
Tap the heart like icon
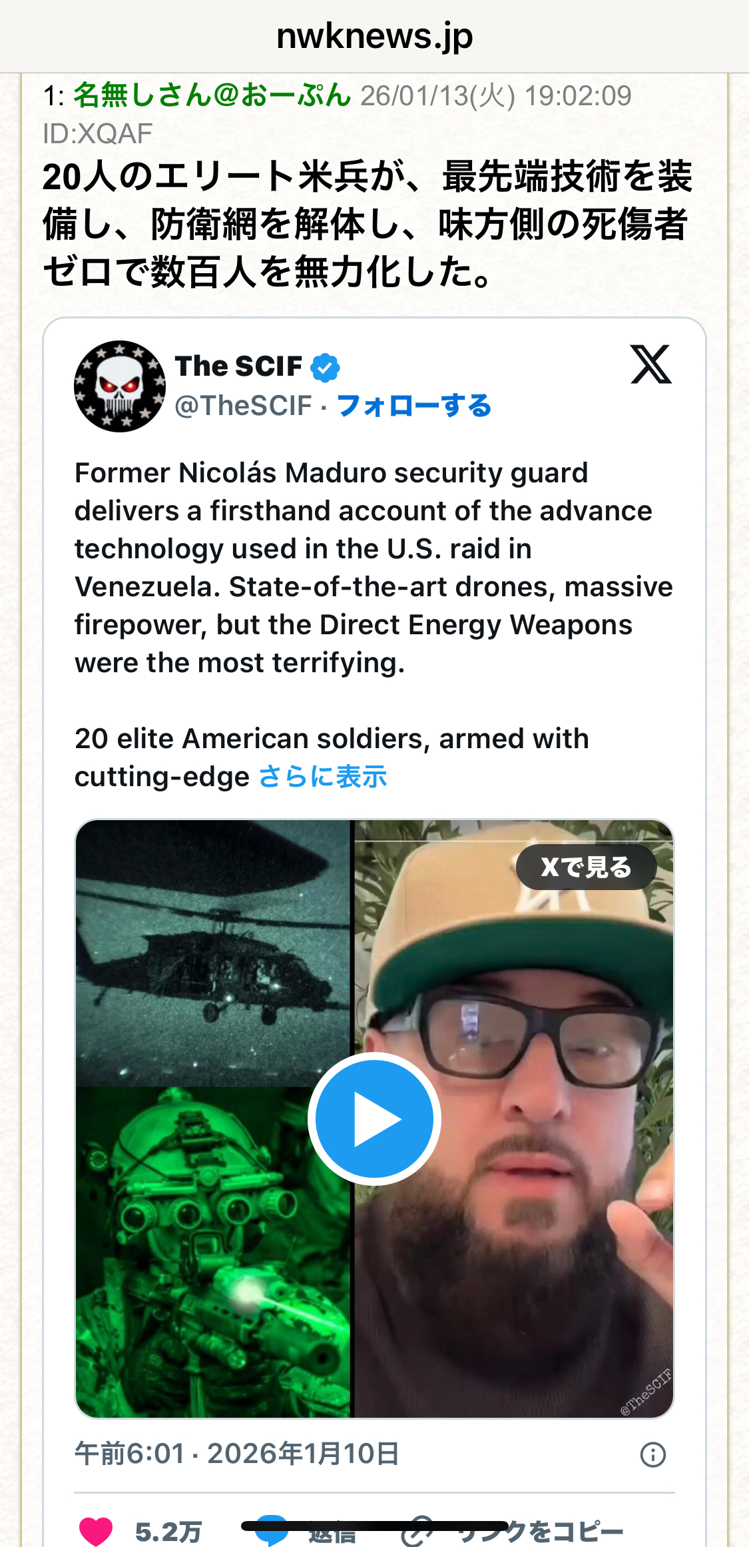click(x=96, y=1531)
